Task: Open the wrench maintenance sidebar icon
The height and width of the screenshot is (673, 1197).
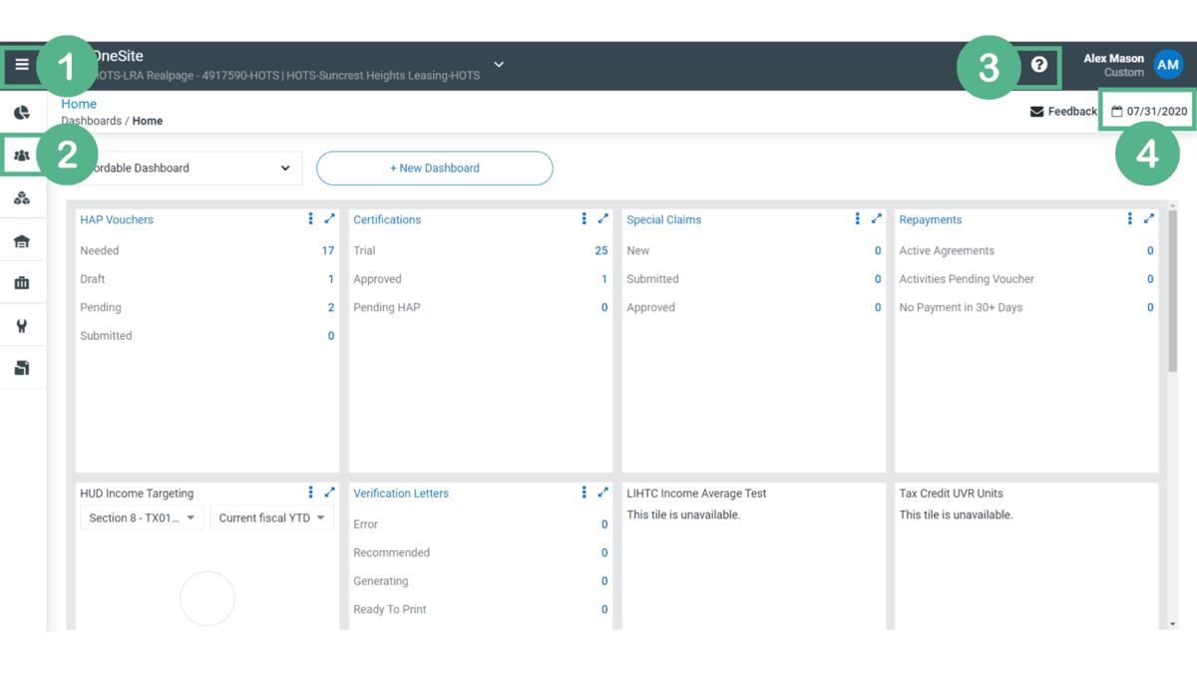Action: pyautogui.click(x=22, y=326)
